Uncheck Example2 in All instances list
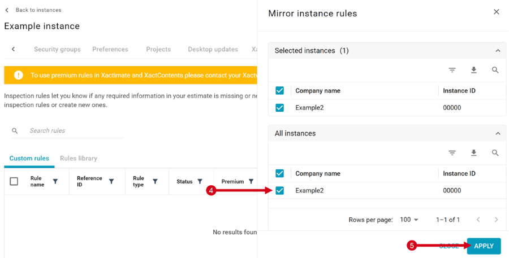This screenshot has width=509, height=258. [x=279, y=191]
